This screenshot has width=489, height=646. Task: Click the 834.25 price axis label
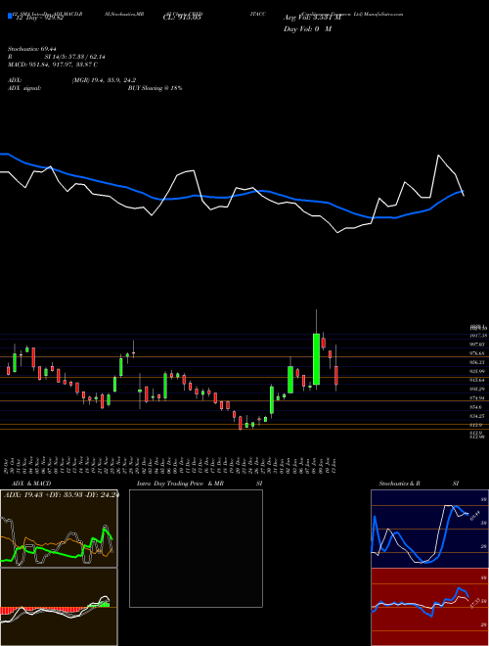click(x=477, y=416)
